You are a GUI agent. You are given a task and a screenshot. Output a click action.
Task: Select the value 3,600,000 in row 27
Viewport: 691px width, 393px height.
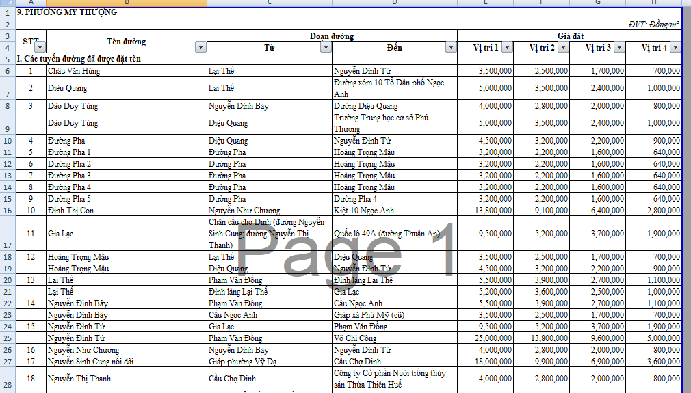tap(653, 362)
